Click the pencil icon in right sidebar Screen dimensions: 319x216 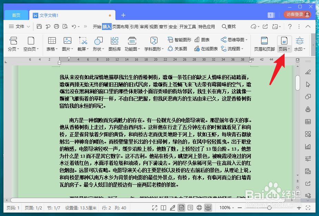pyautogui.click(x=308, y=72)
